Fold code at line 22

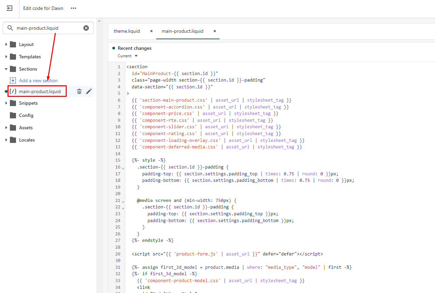coord(123,208)
